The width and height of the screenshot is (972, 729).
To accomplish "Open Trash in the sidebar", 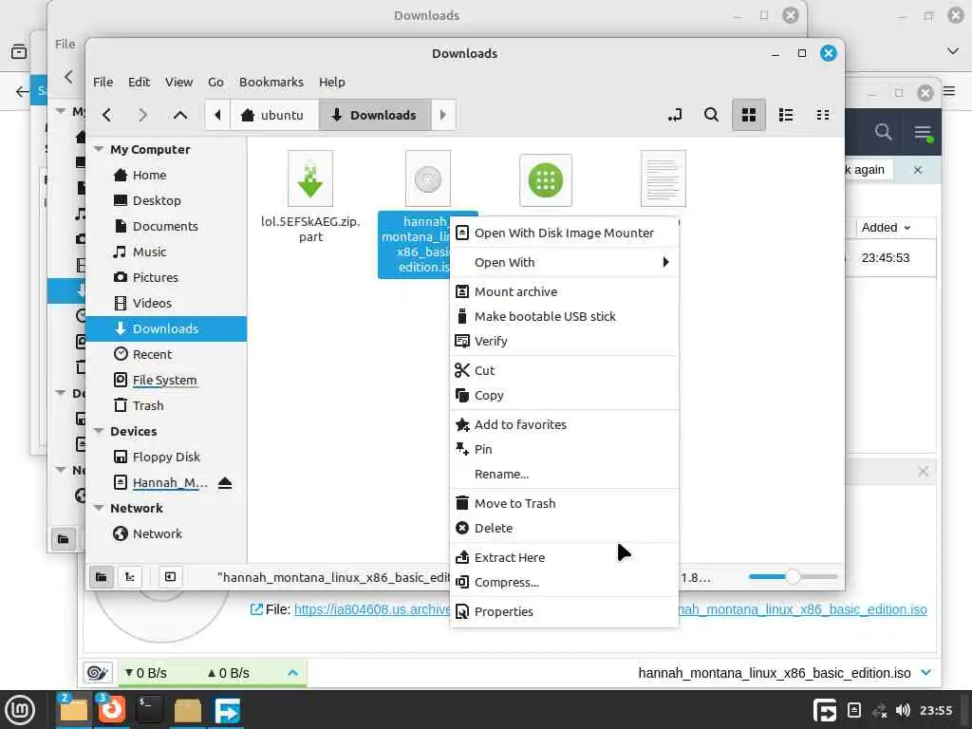I will pos(166,405).
